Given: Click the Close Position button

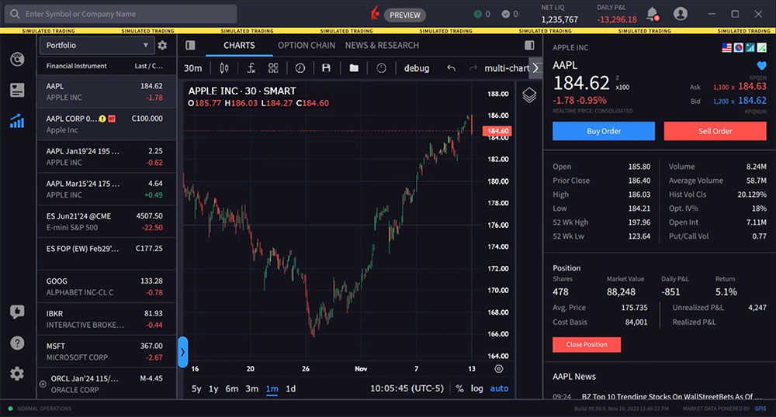Looking at the screenshot, I should pos(586,344).
